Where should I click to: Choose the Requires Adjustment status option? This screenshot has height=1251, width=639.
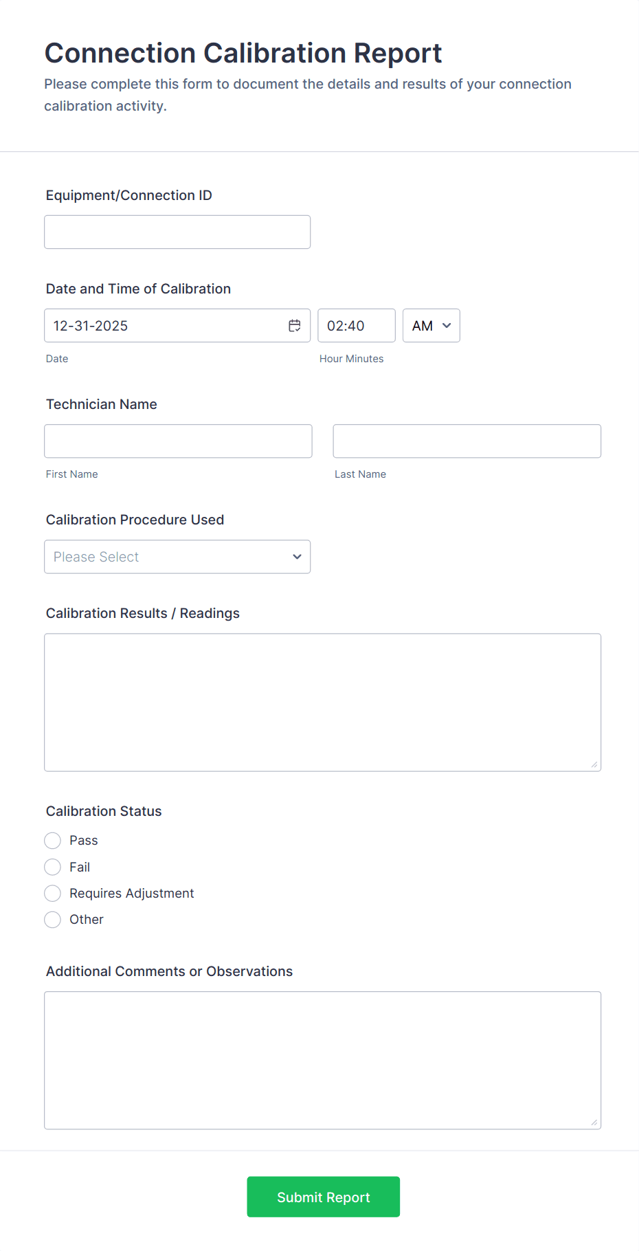point(52,893)
